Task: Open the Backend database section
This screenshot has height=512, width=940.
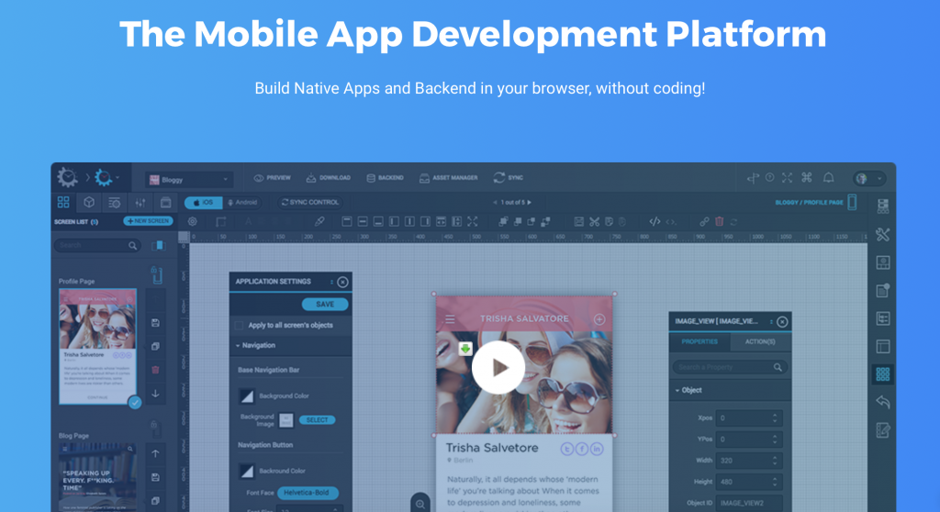Action: [x=385, y=178]
